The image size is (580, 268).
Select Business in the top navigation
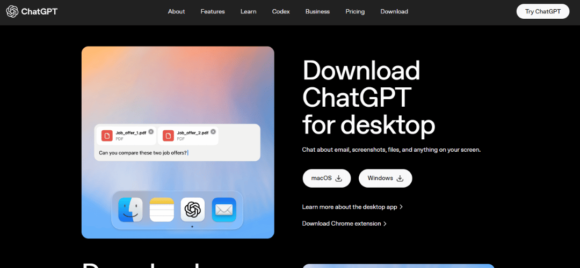pyautogui.click(x=317, y=11)
